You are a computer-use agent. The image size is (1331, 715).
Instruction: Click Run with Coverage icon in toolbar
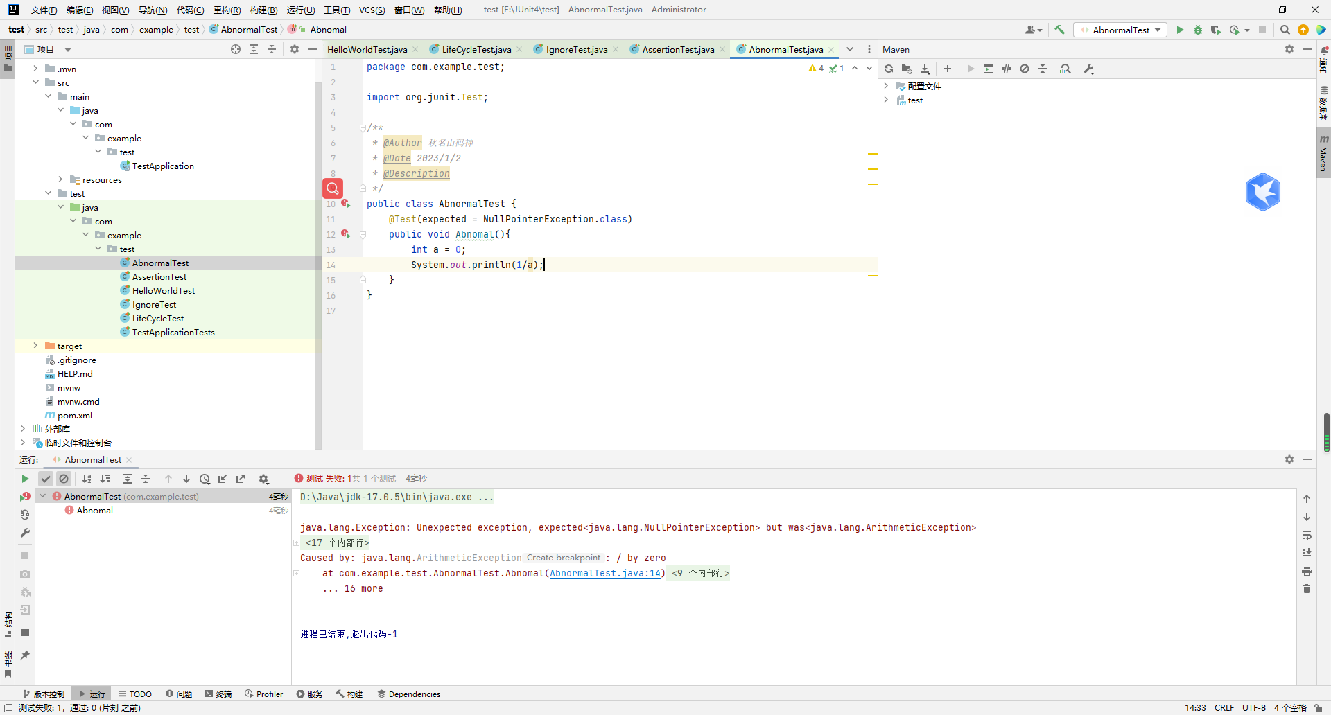(1215, 30)
